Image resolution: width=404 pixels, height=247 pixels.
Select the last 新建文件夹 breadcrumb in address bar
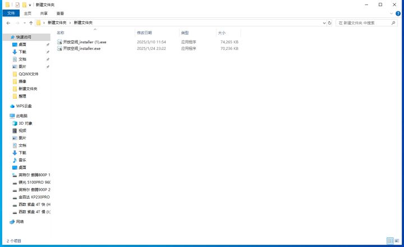tap(83, 22)
